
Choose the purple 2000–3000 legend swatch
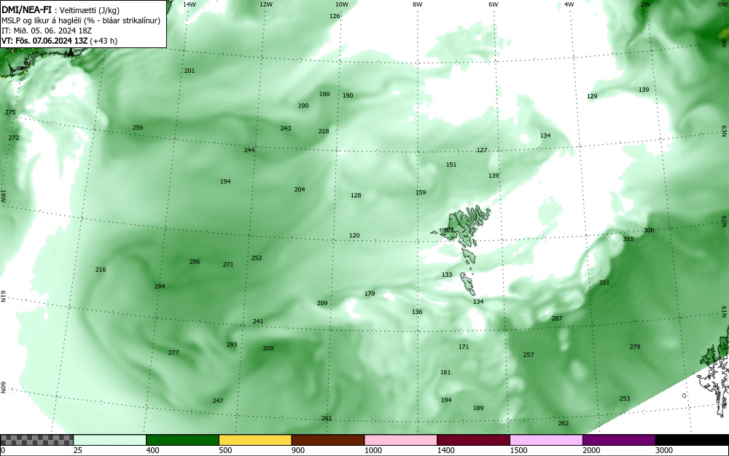[x=619, y=440]
